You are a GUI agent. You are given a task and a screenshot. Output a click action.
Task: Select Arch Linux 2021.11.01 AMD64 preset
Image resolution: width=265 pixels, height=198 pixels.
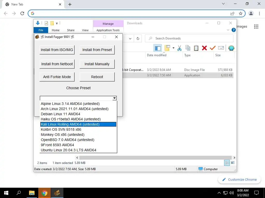pos(78,109)
